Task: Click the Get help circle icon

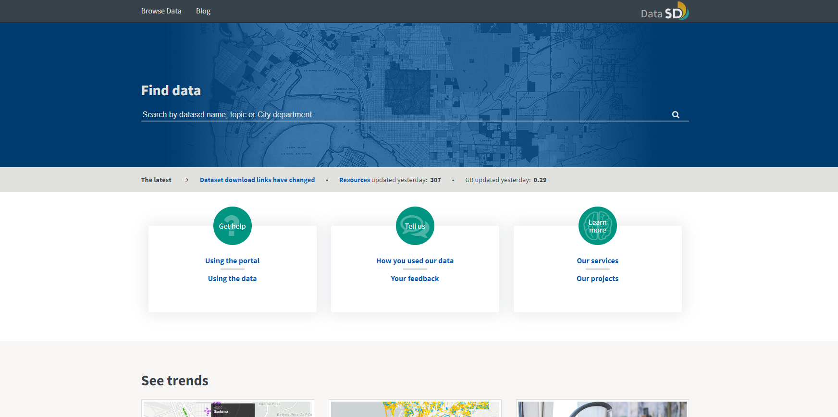Action: click(232, 226)
